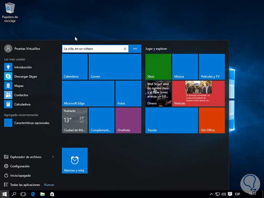
Task: Click the Task View taskbar icon
Action: tap(23, 194)
